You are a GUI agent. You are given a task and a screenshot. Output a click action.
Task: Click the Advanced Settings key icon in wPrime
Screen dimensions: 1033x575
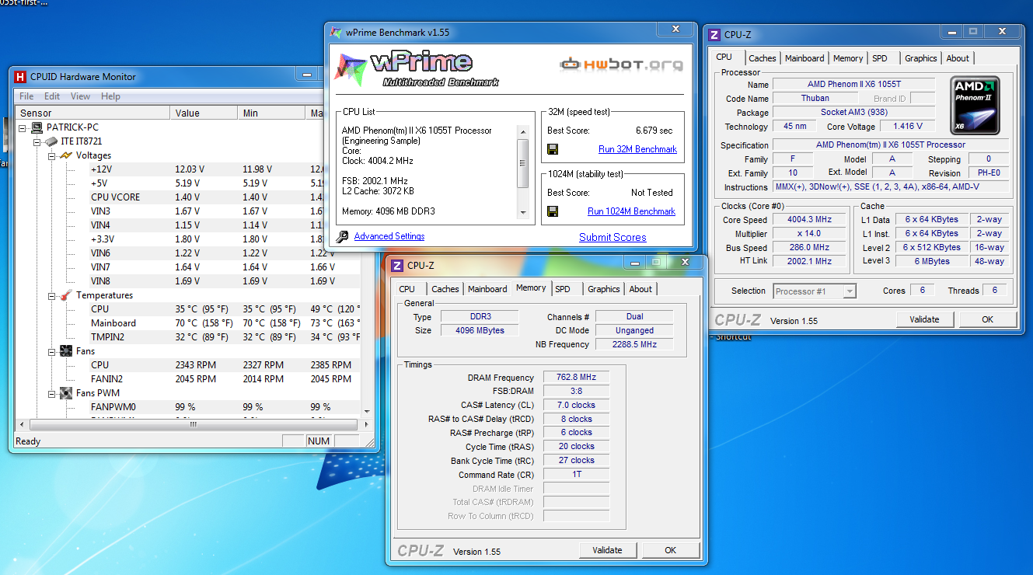[343, 236]
